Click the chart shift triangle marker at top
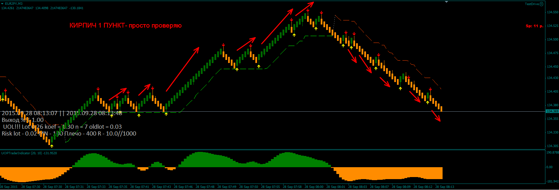The height and width of the screenshot is (190, 559). pos(447,2)
